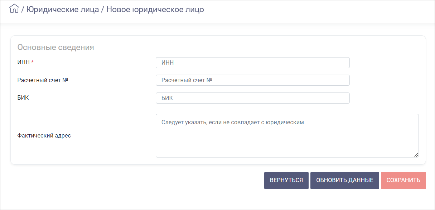The image size is (435, 210).
Task: Click the ВЕРНУТЬСЯ button
Action: (x=286, y=180)
